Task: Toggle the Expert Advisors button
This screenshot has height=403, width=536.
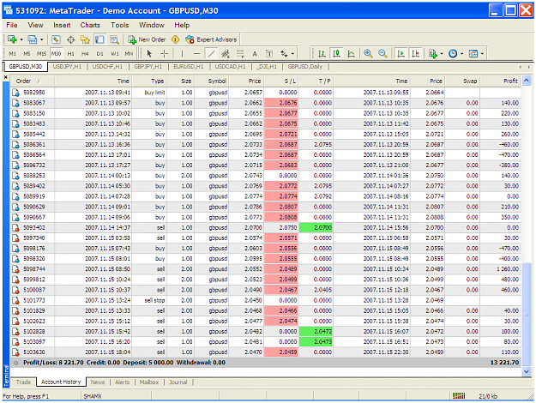Action: pyautogui.click(x=211, y=39)
